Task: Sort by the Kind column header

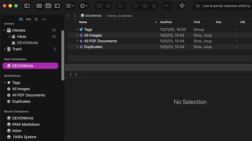Action: [x=203, y=22]
